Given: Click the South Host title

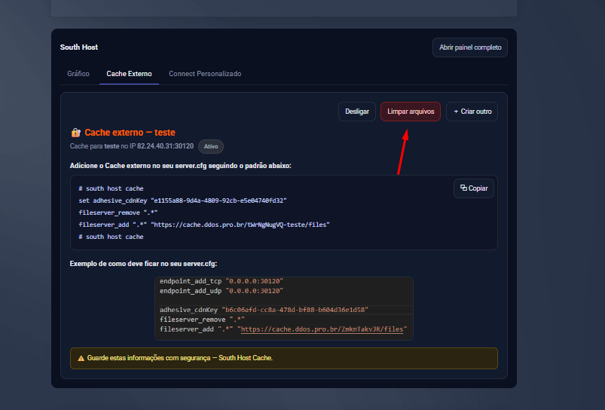Looking at the screenshot, I should pos(78,47).
